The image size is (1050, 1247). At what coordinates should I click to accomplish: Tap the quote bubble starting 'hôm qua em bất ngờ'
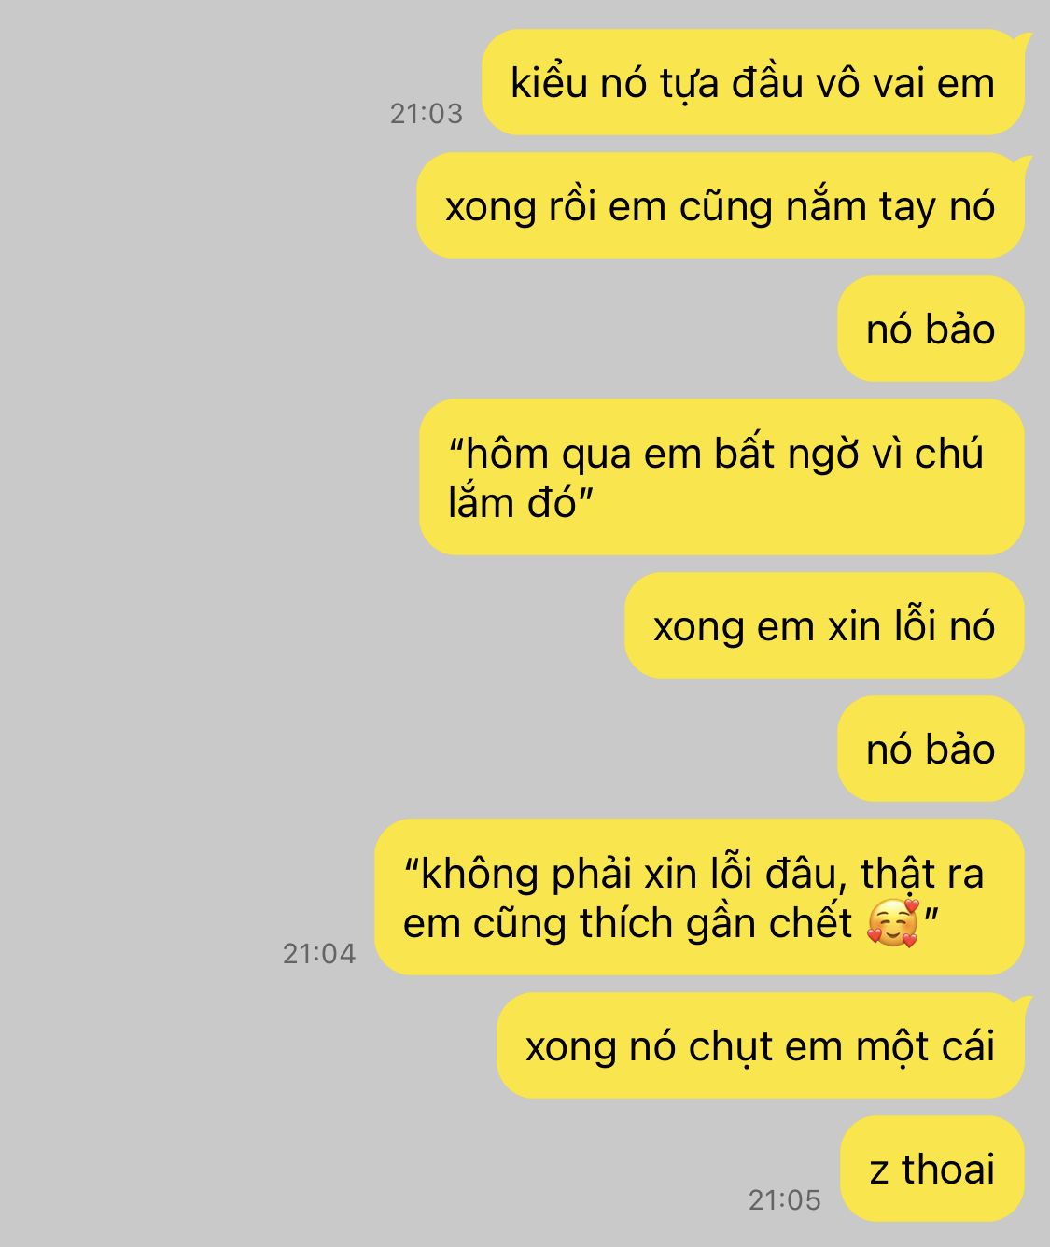click(x=721, y=477)
